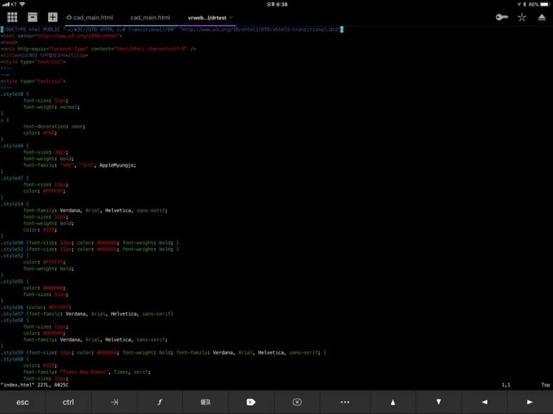Screen dimensions: 553x414
Task: Open more keys with ellipsis button
Action: (x=345, y=402)
